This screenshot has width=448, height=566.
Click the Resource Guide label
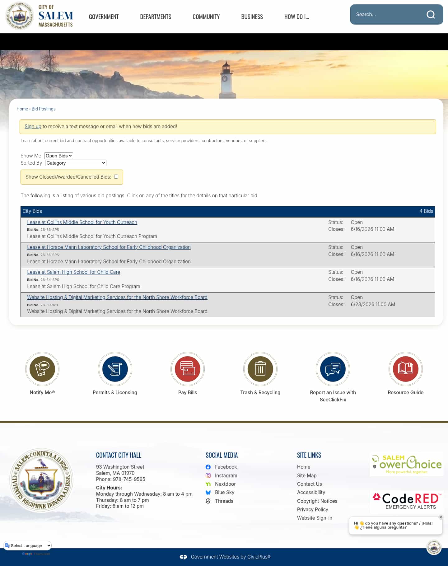406,393
